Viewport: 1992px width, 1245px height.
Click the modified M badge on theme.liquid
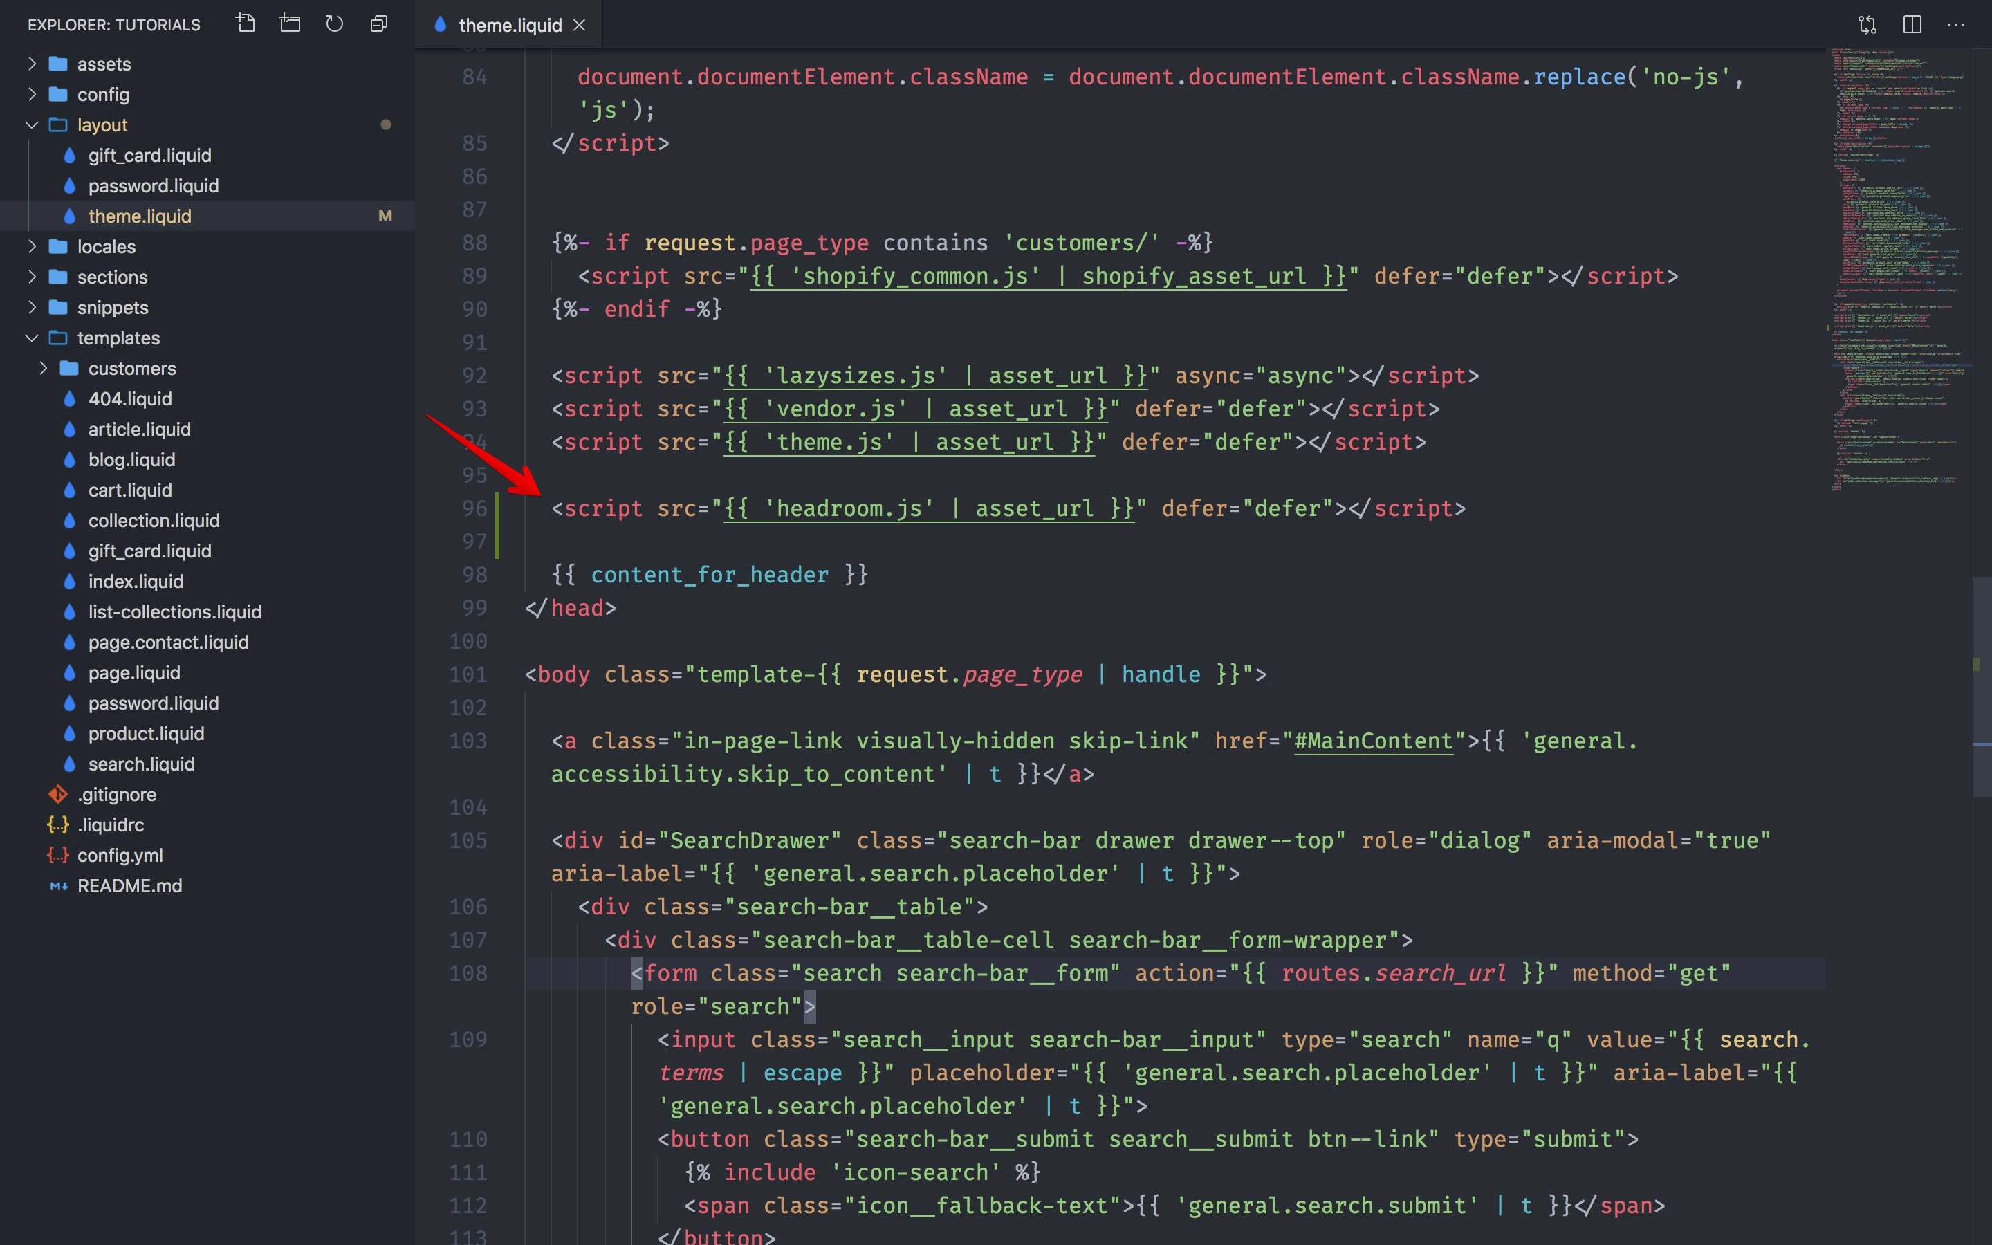(x=385, y=216)
